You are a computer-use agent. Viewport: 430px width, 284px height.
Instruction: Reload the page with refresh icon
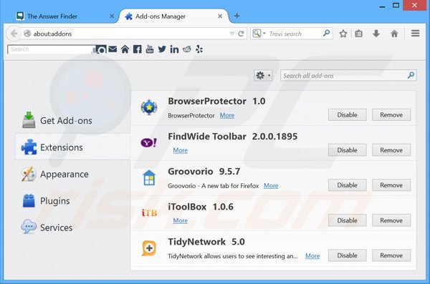(241, 34)
